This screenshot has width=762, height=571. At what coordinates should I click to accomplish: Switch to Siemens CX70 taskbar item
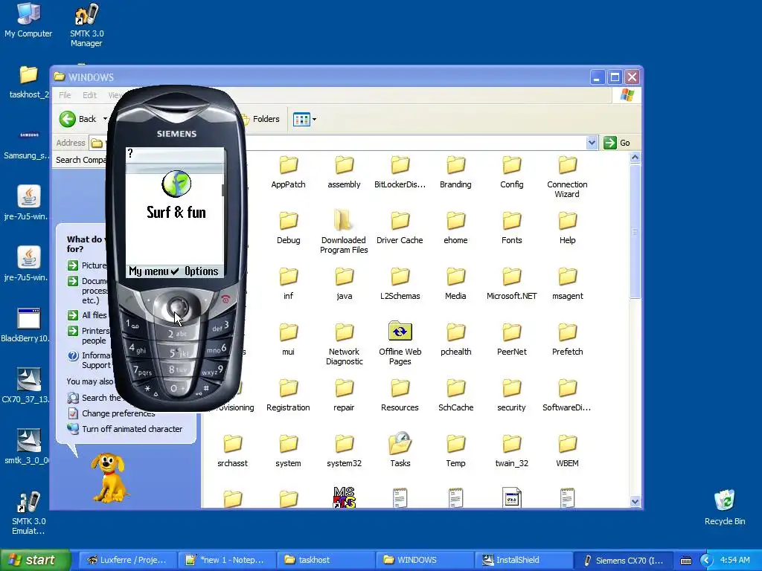623,560
